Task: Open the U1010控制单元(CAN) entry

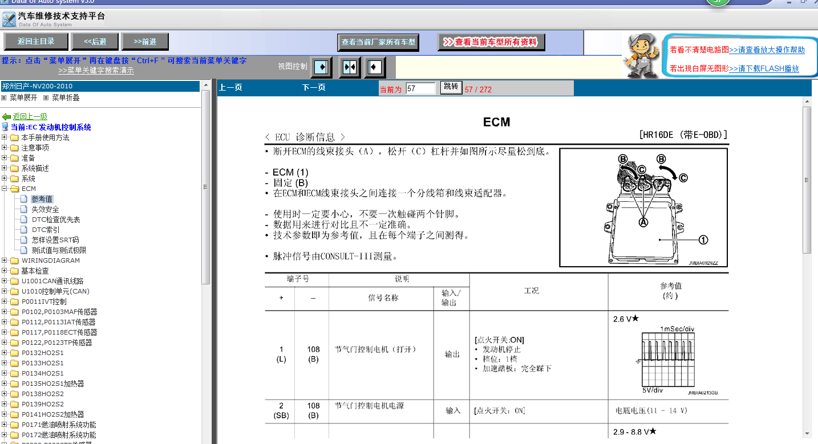Action: tap(55, 291)
